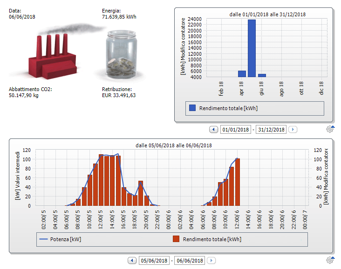Click the Data 06/06/2018 value
Screen dimensions: 341x269
pyautogui.click(x=22, y=17)
